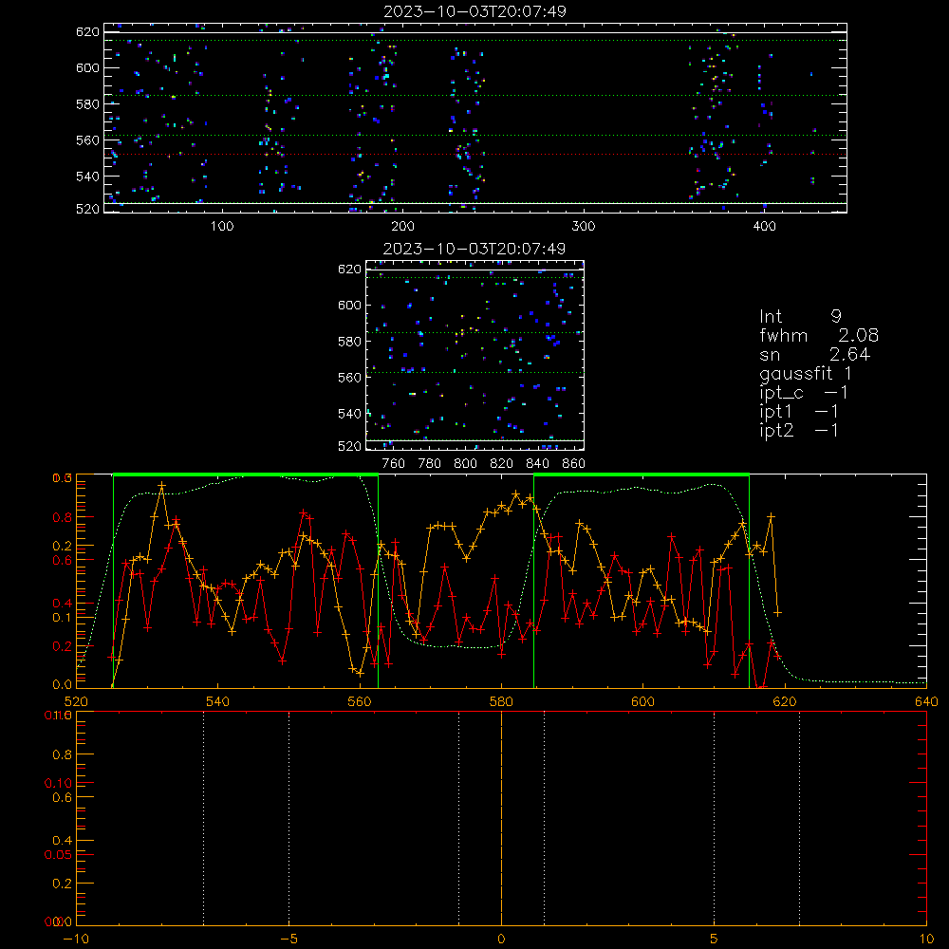Click x-axis label 540 on the profile plot
This screenshot has height=949, width=949.
pos(218,701)
